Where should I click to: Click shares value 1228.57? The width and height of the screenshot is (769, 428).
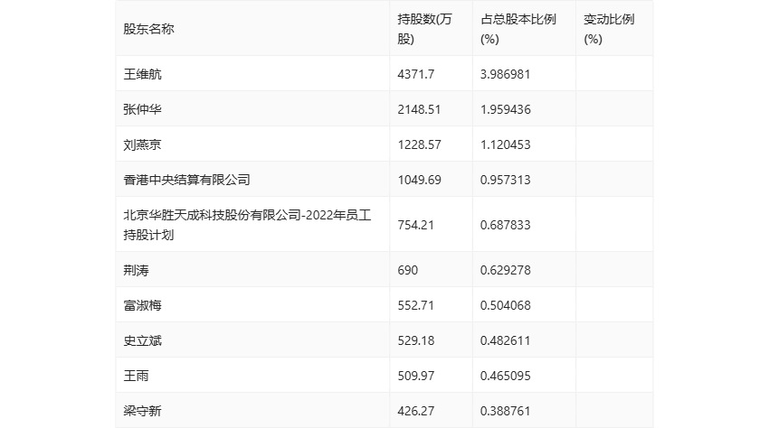(x=419, y=144)
